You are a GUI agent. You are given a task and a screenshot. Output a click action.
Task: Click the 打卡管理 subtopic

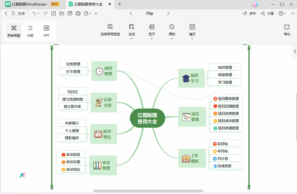point(73,71)
